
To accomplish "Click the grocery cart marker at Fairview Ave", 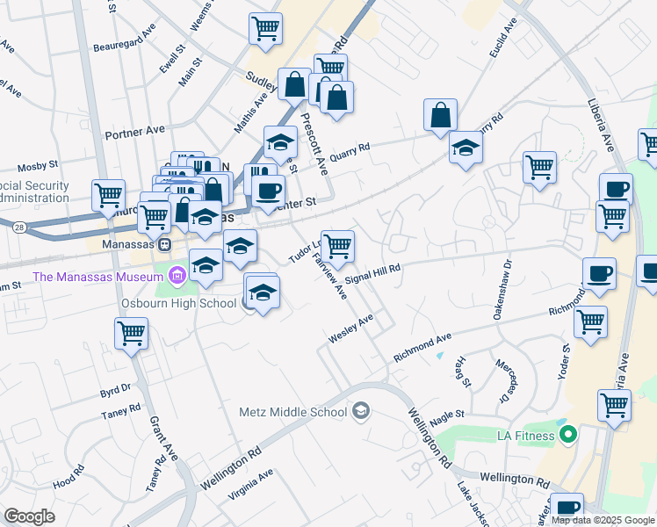I will pos(337,247).
